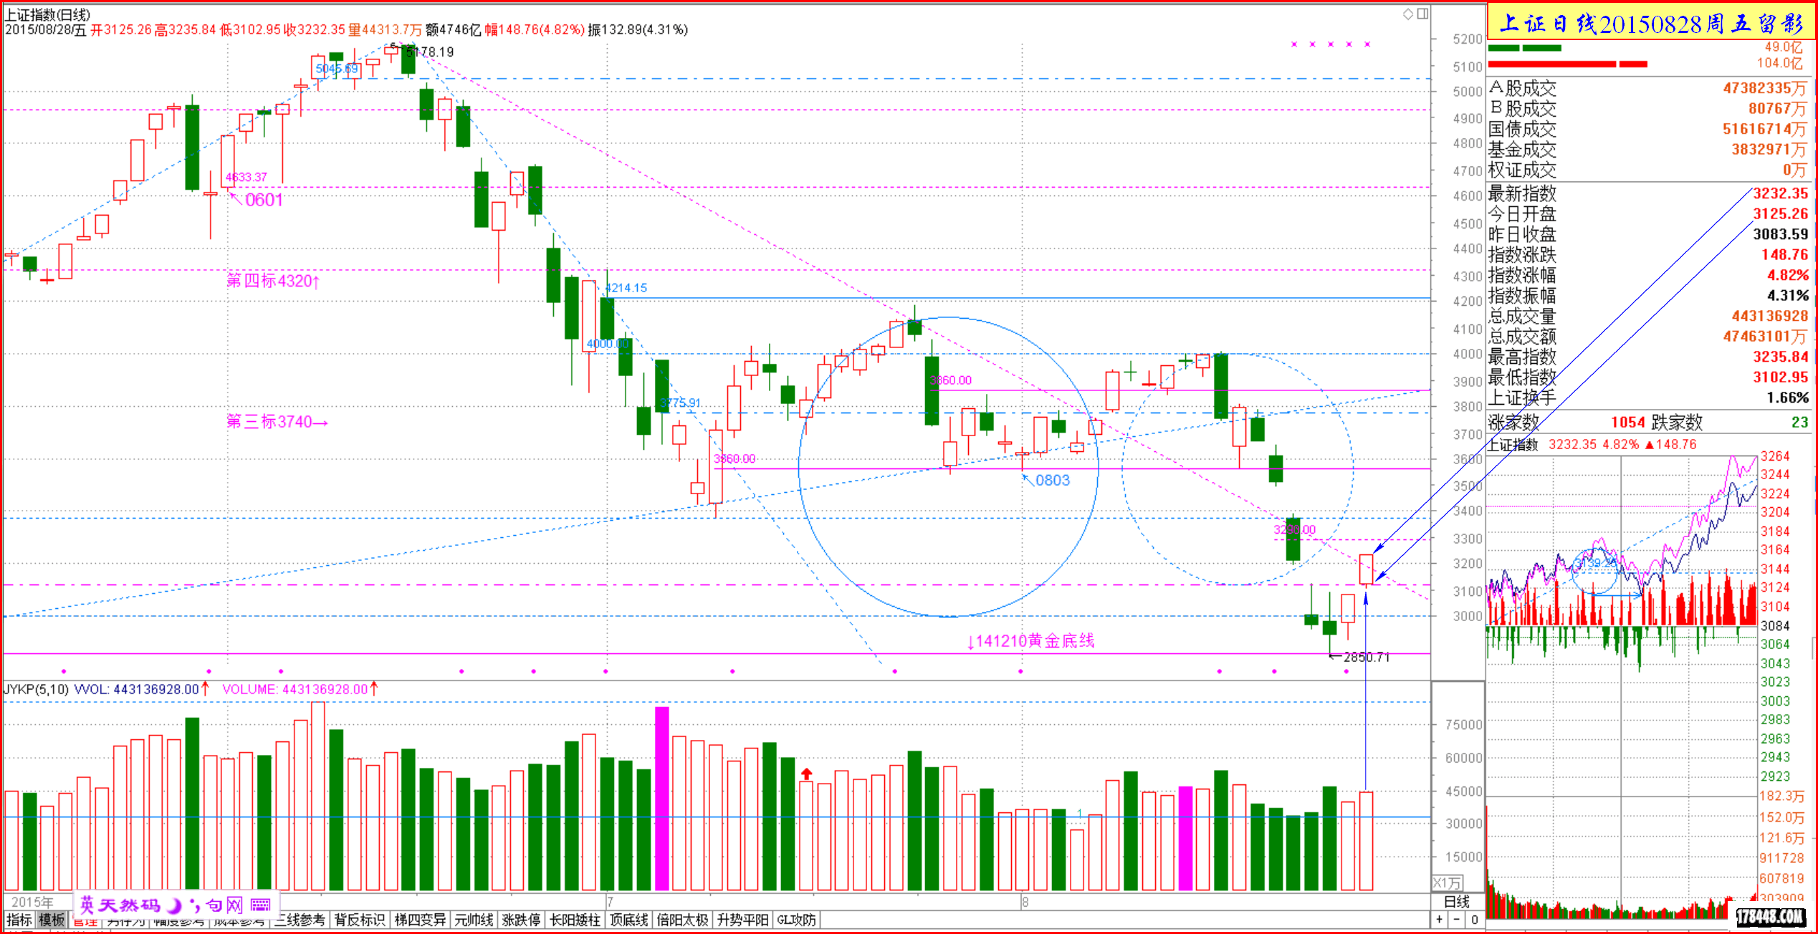Click the minus zoom button beside chart tabs
Image resolution: width=1818 pixels, height=934 pixels.
pos(1457,920)
